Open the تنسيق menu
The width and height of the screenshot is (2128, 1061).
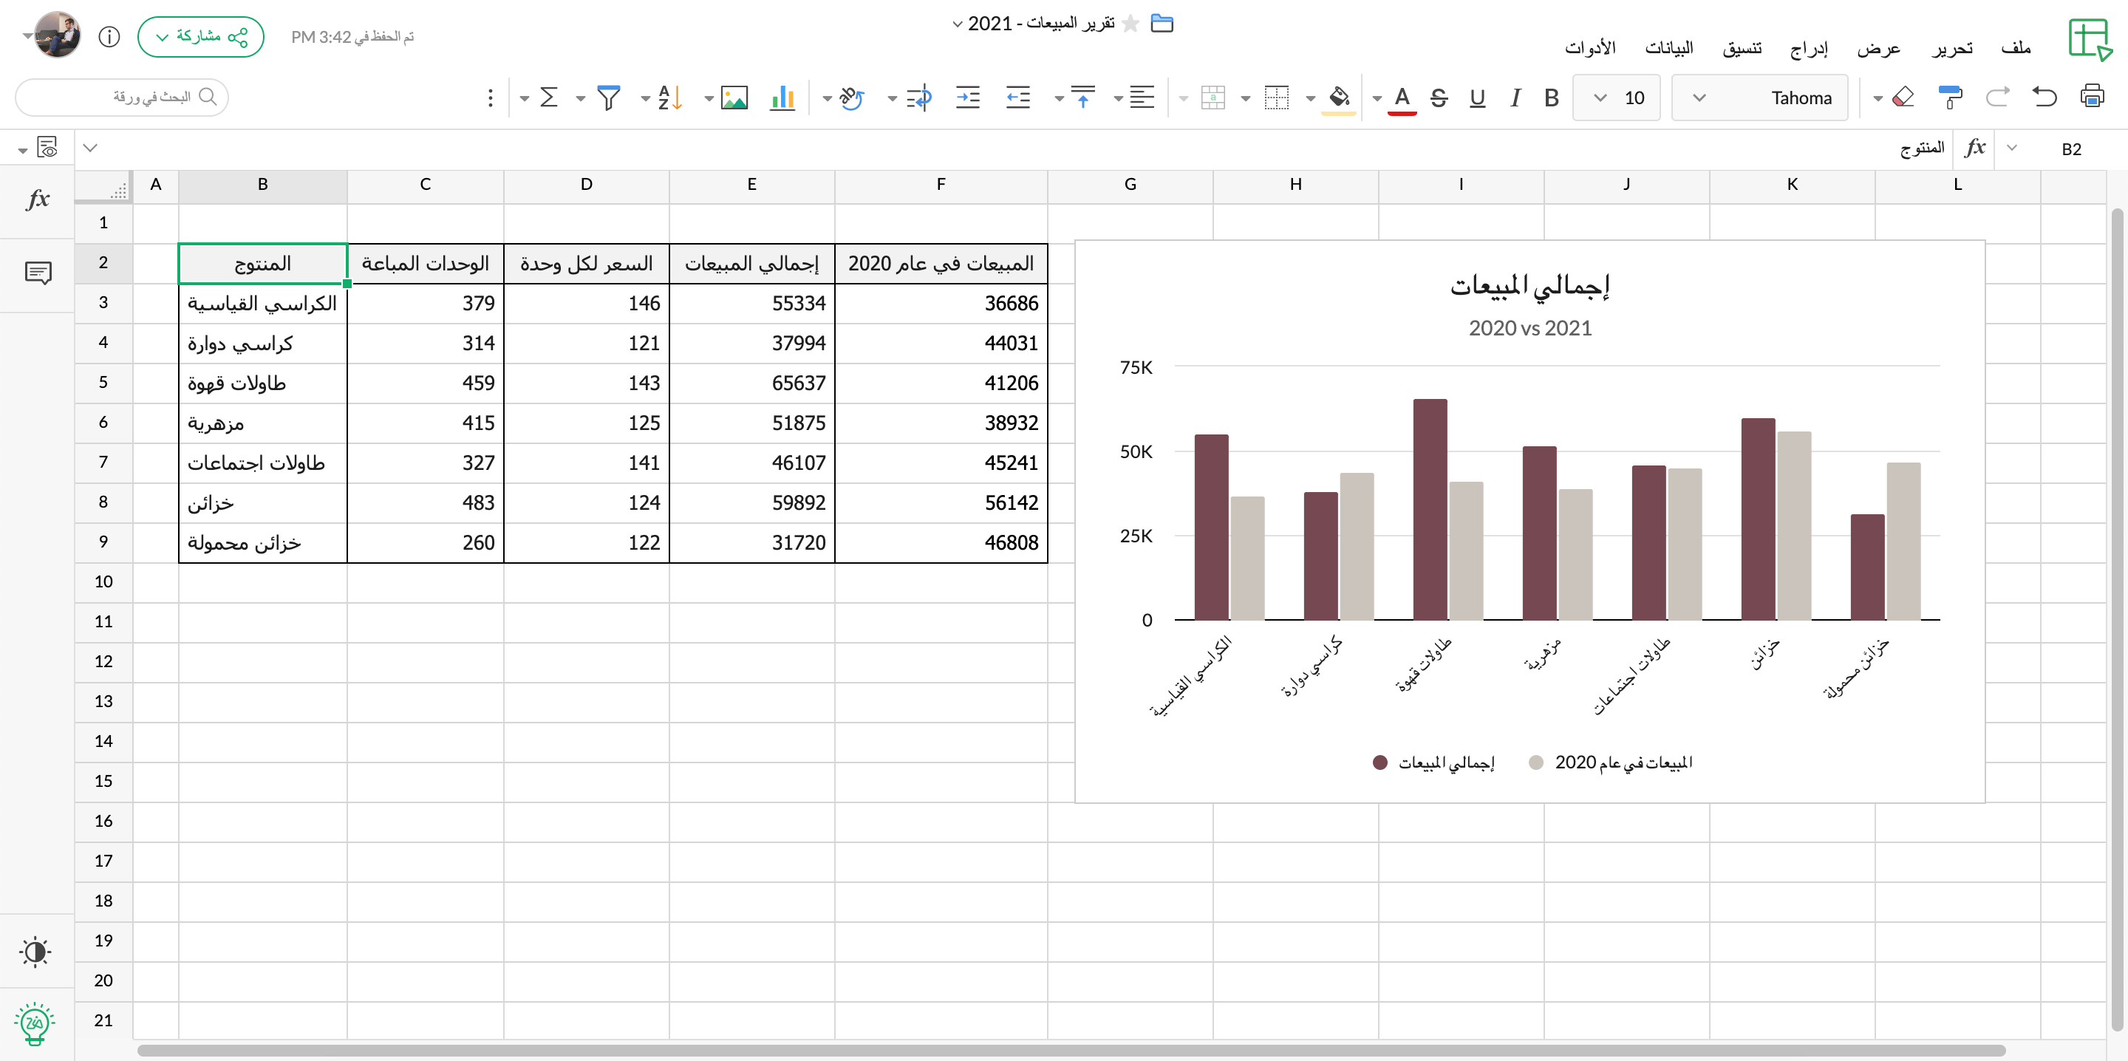coord(1743,47)
